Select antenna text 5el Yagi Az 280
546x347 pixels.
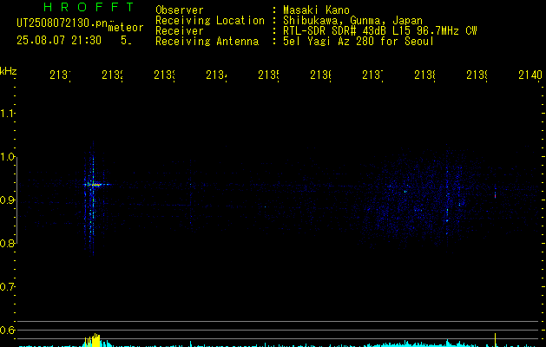point(328,42)
